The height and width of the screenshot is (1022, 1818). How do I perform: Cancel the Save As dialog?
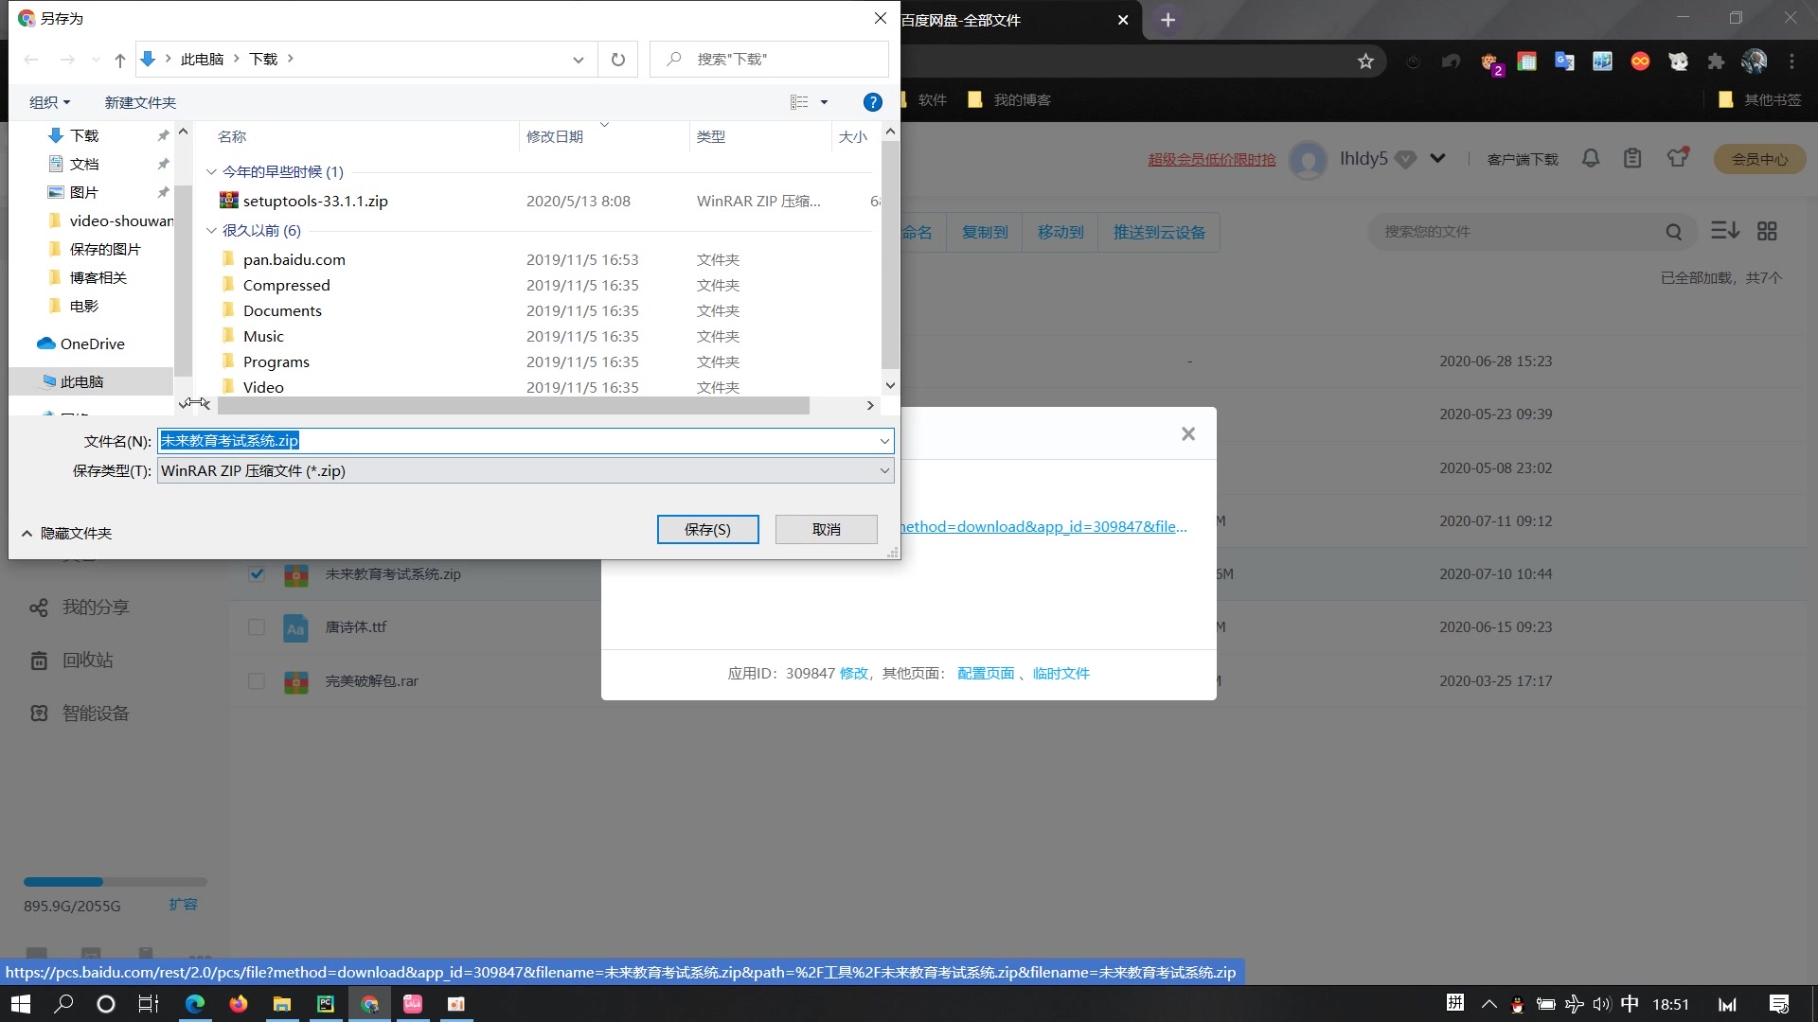click(826, 529)
